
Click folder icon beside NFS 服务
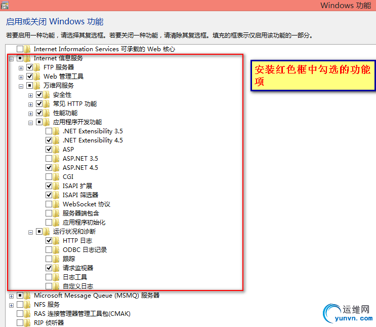click(27, 305)
